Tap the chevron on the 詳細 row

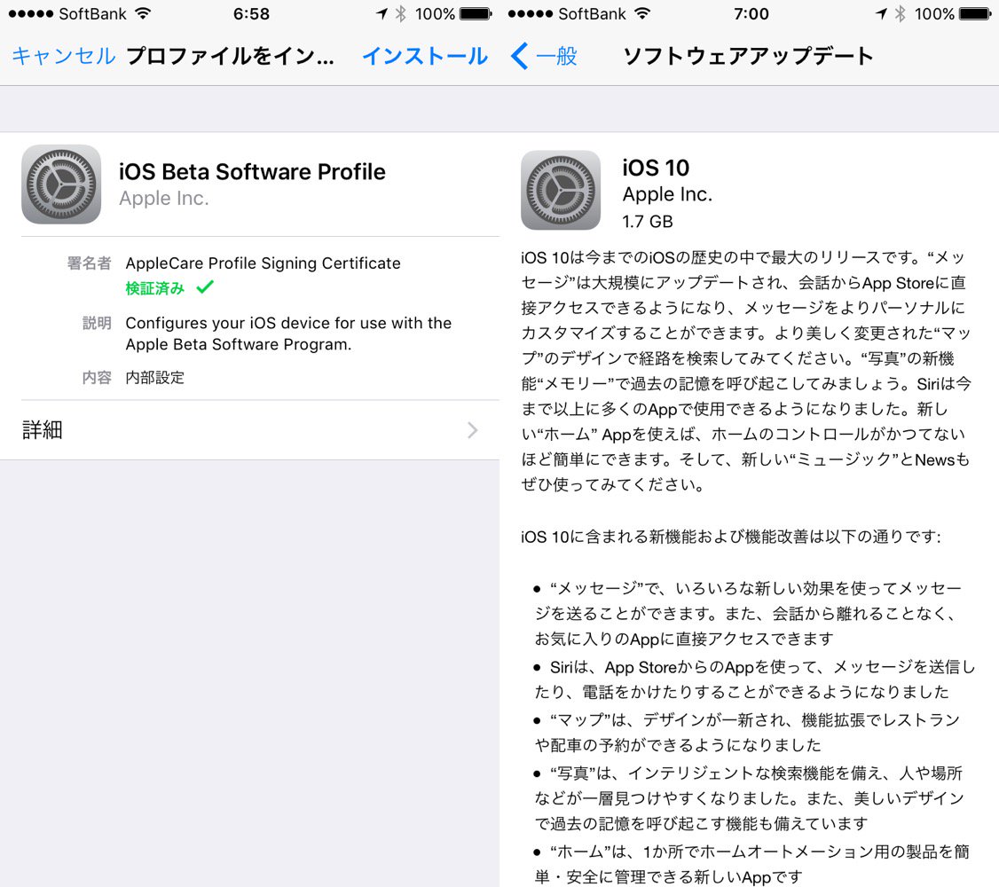tap(473, 430)
